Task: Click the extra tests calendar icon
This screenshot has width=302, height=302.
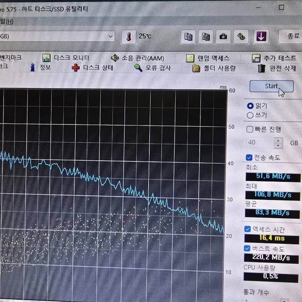Action: pos(256,58)
